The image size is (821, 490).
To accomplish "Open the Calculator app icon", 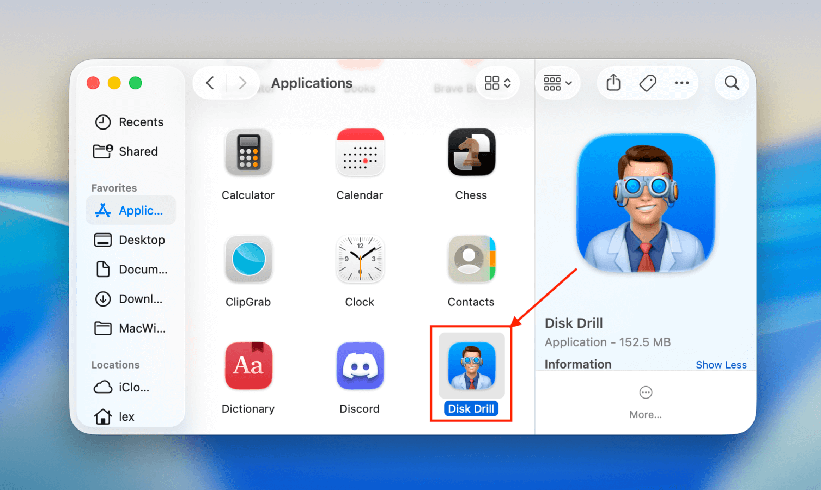I will [248, 153].
